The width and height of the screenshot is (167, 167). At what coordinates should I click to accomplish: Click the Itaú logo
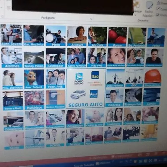point(95,75)
